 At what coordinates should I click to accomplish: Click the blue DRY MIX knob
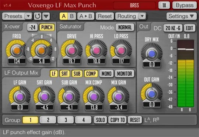click(x=152, y=54)
